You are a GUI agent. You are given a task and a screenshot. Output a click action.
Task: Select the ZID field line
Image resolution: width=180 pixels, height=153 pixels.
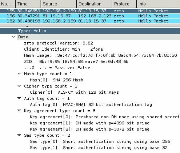pos(76,61)
